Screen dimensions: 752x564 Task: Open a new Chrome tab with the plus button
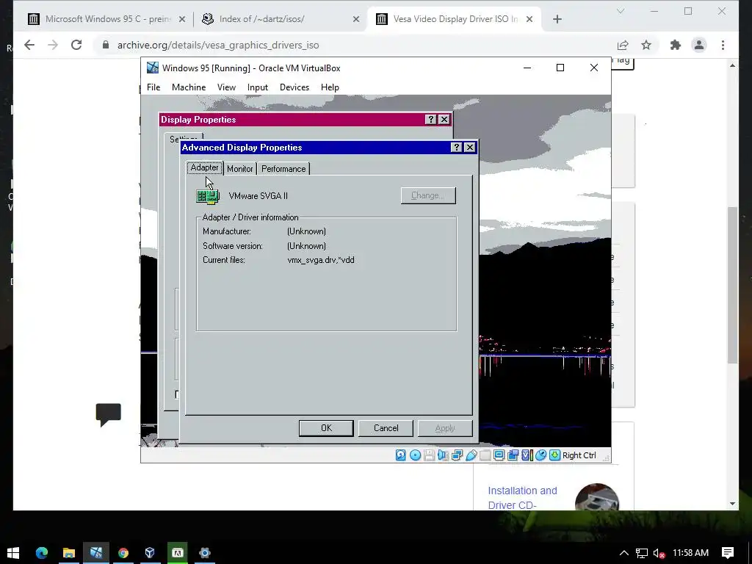tap(557, 19)
